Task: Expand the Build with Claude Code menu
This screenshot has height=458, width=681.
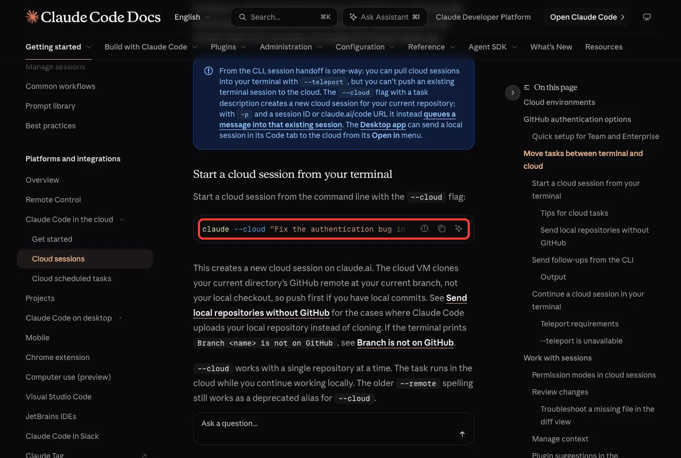Action: [x=151, y=47]
